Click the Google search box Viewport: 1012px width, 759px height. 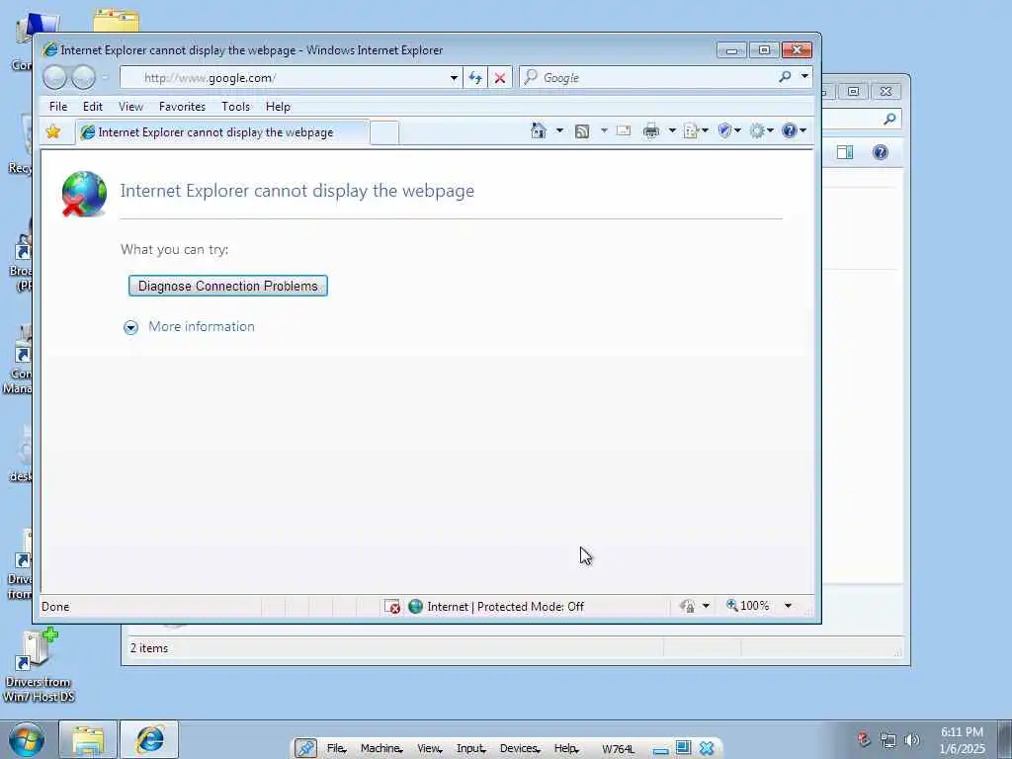[x=648, y=77]
